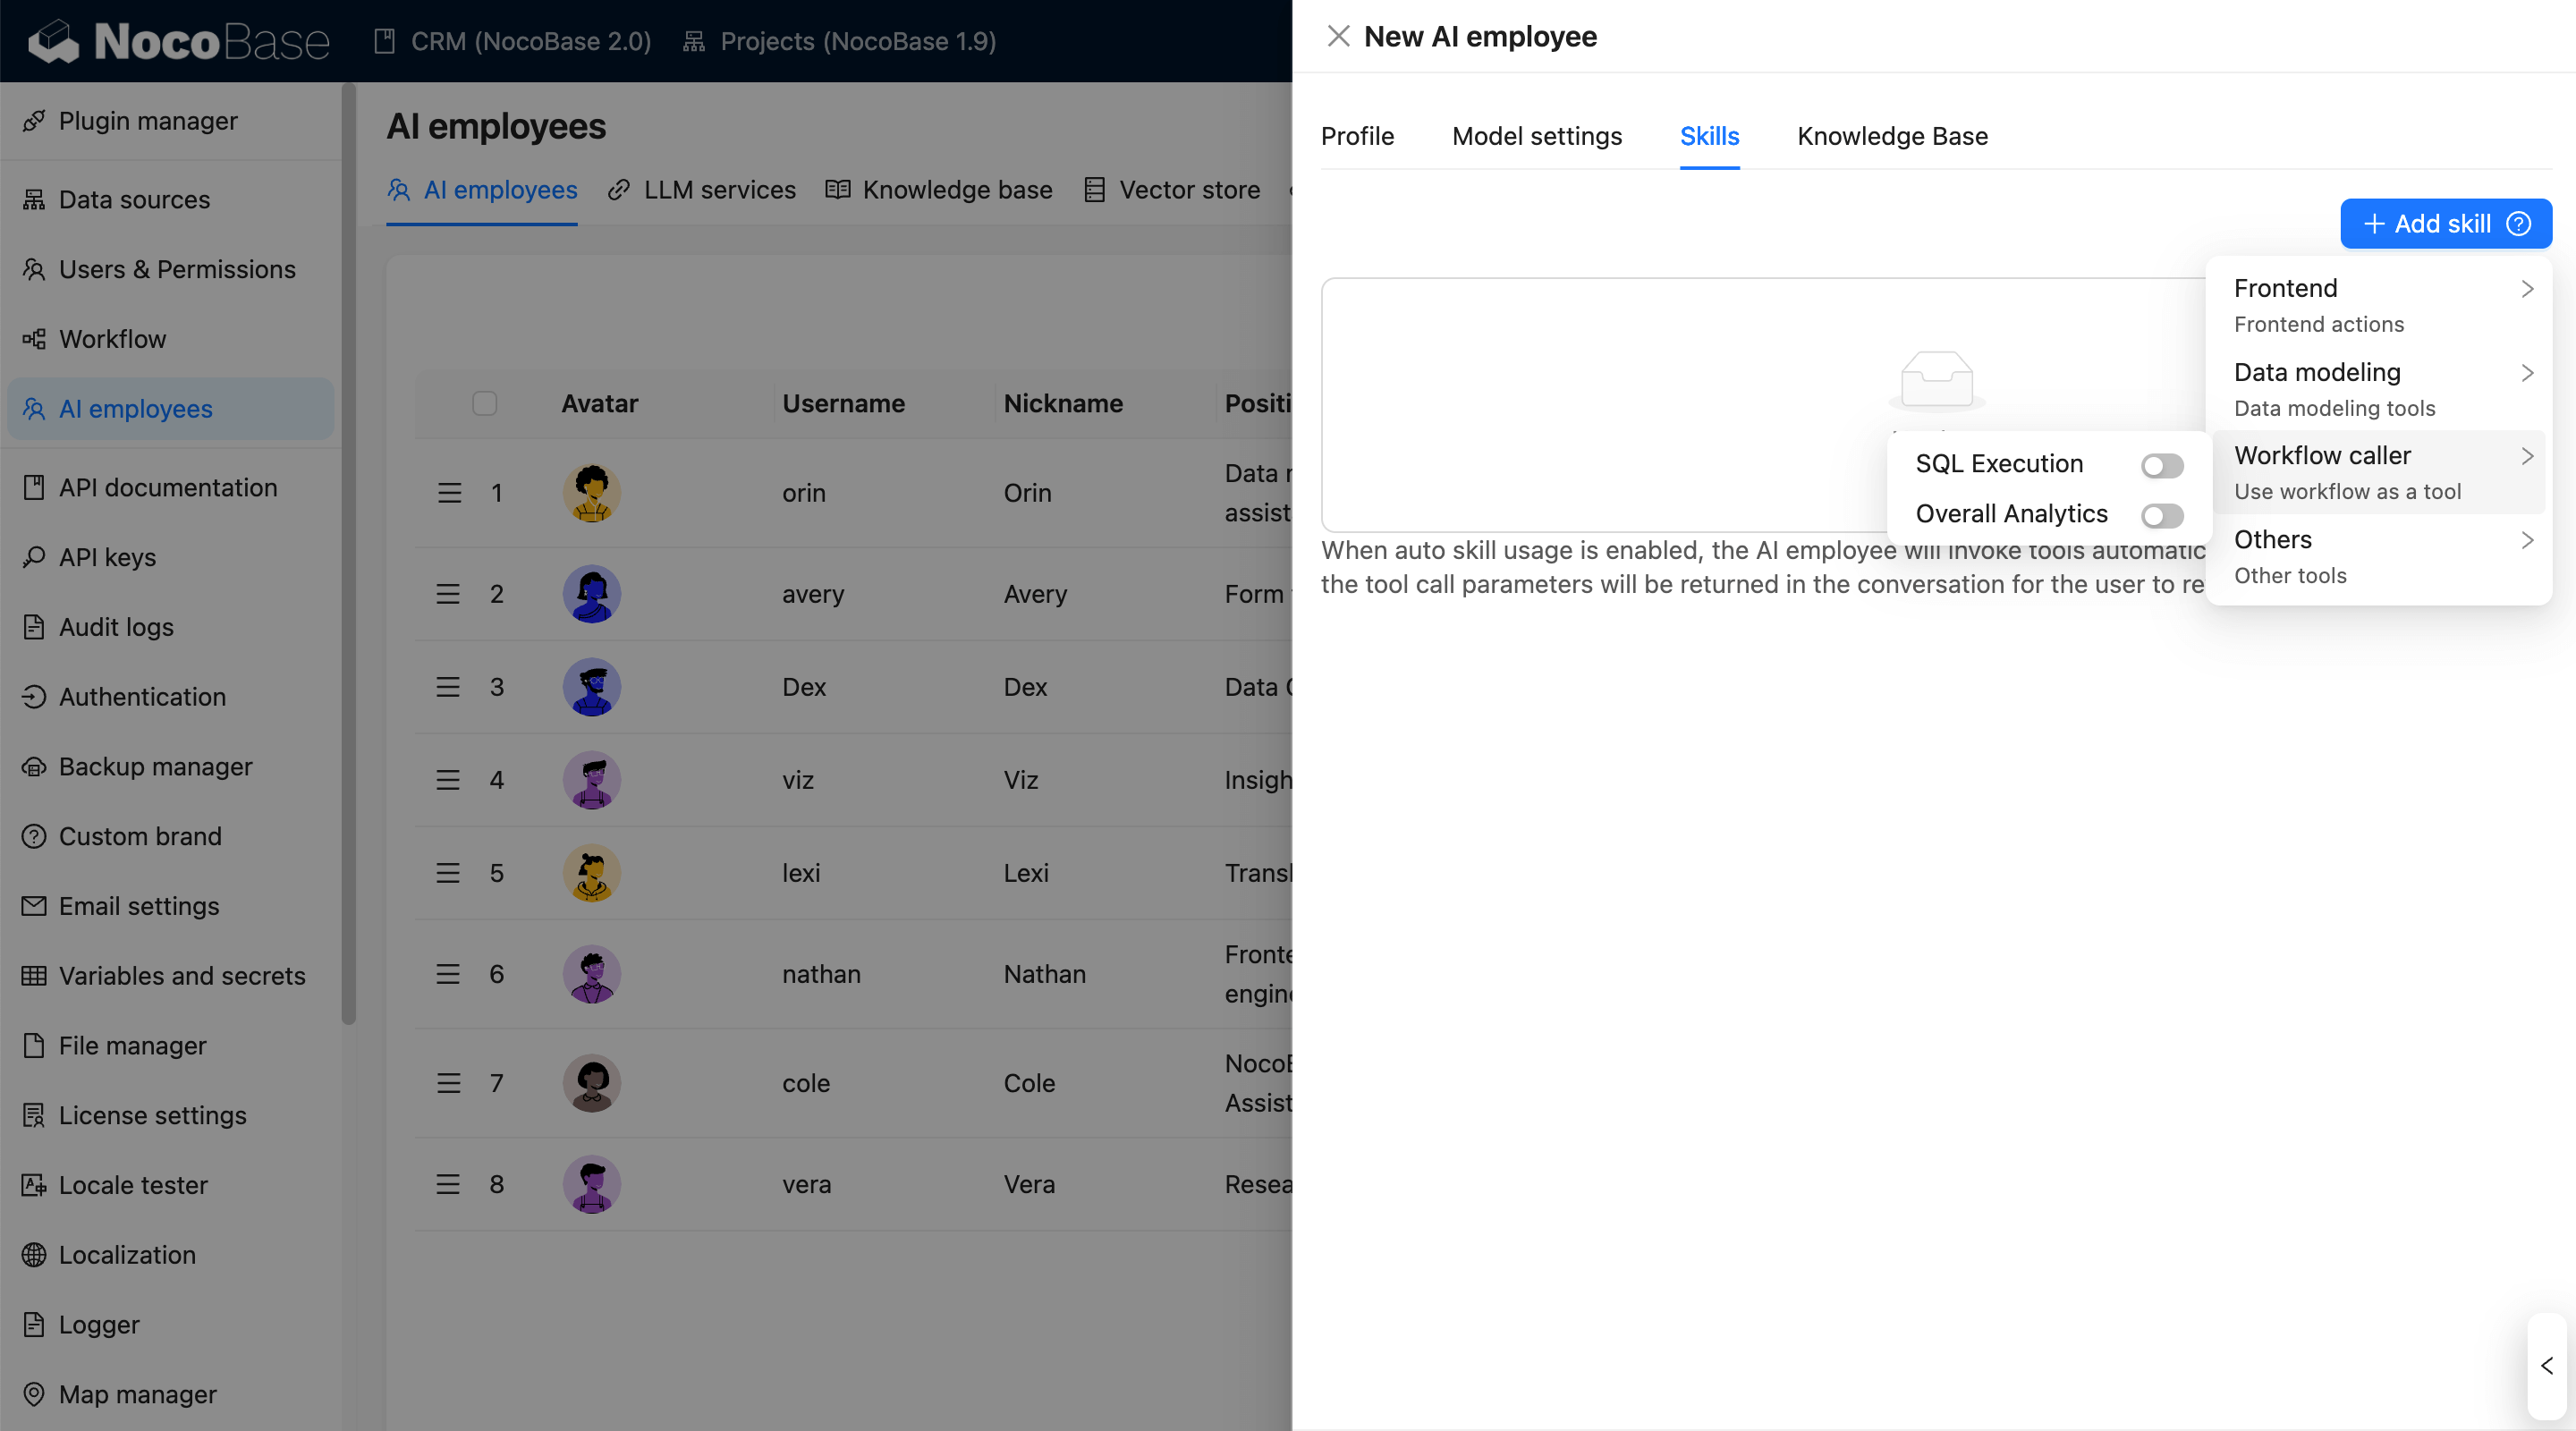Expand the Others tools submenu
This screenshot has height=1431, width=2576.
tap(2378, 556)
